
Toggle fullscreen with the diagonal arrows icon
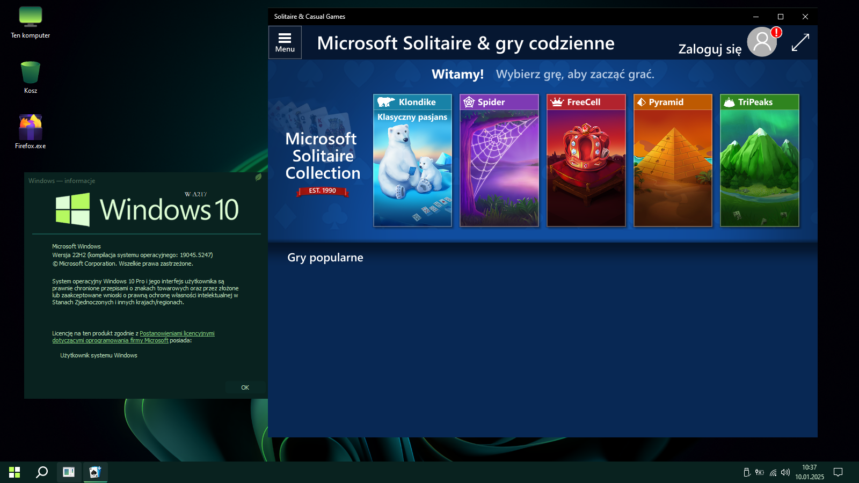[800, 42]
